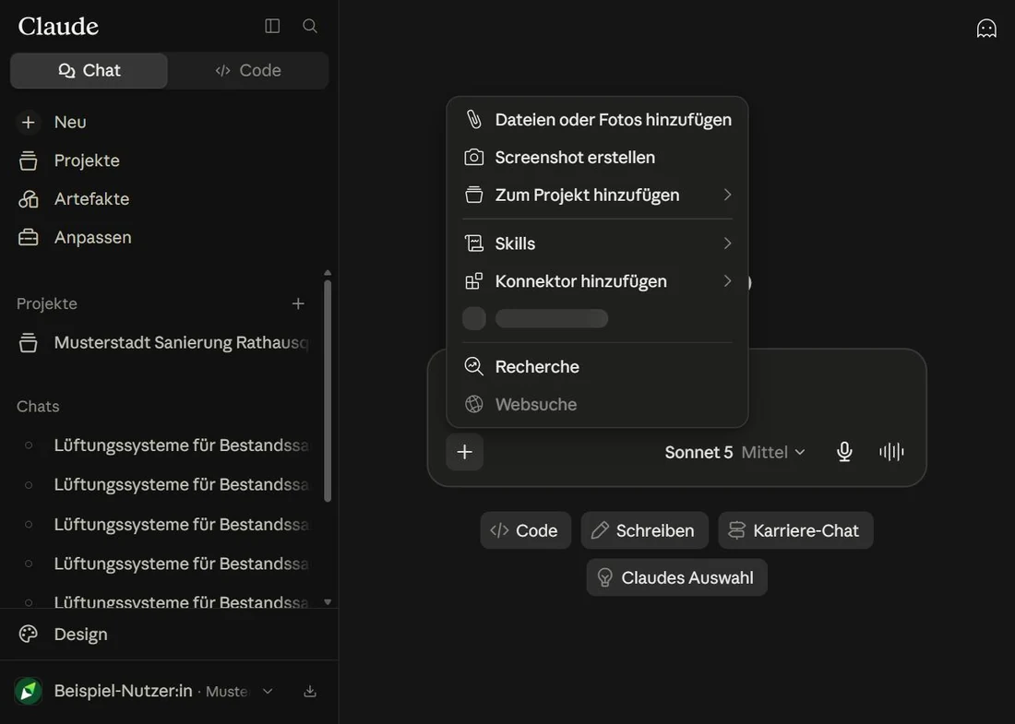The image size is (1015, 724).
Task: Switch to the Chat tab
Action: click(90, 70)
